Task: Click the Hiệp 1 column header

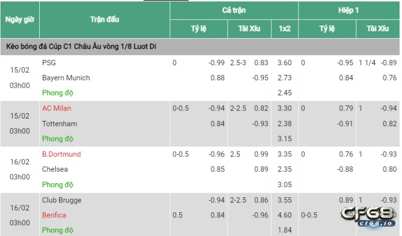Action: coord(349,10)
